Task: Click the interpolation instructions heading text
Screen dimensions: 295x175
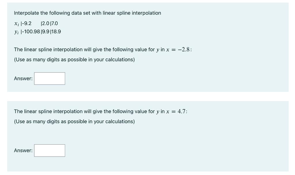Action: 87,13
